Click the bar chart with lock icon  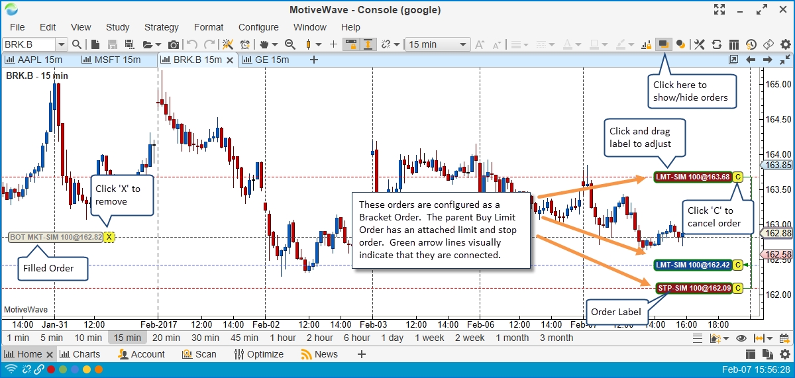point(647,44)
